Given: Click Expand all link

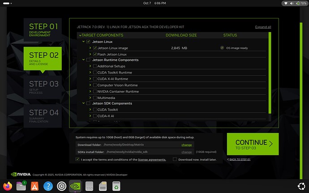Looking at the screenshot, I should [x=263, y=27].
